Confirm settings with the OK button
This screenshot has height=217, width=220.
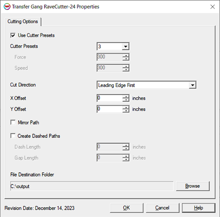point(127,208)
